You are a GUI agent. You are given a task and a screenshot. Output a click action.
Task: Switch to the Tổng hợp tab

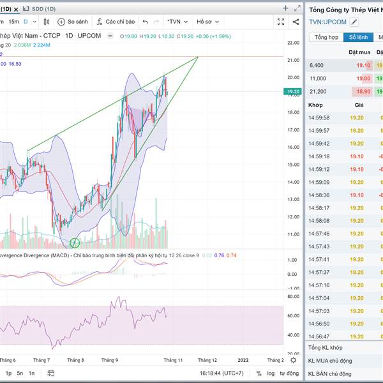click(x=326, y=38)
